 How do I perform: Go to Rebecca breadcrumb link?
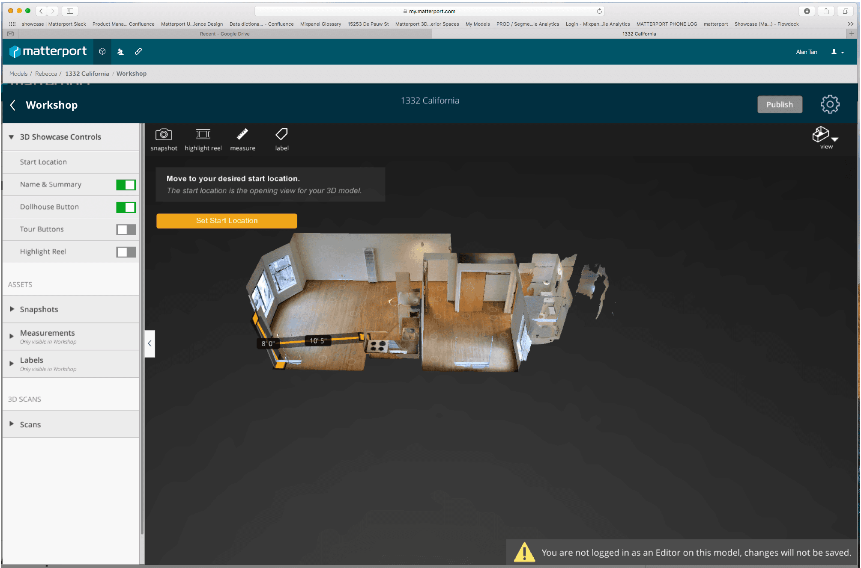[46, 74]
